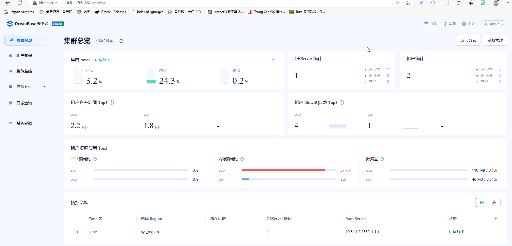Click the ocp memory usage bar at 87.7%
Screen dimensions: 512x246
coord(289,170)
